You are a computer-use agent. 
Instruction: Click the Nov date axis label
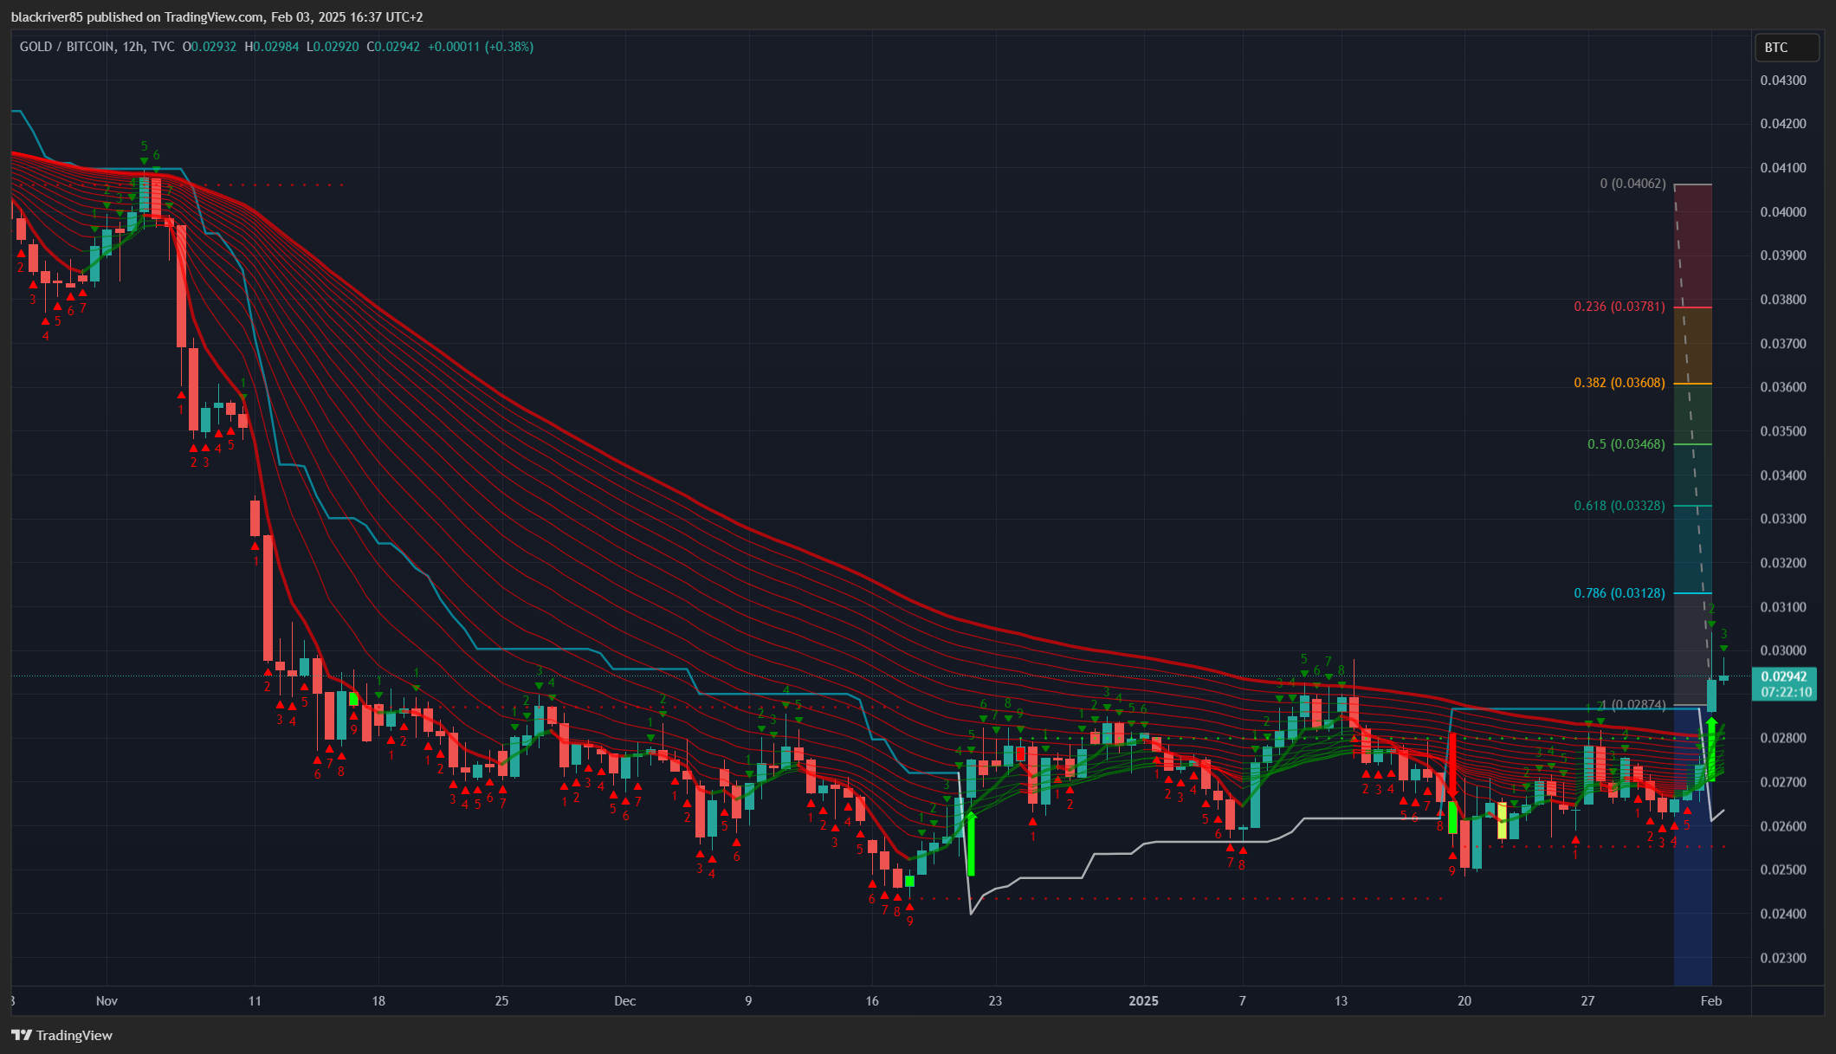click(x=107, y=1001)
